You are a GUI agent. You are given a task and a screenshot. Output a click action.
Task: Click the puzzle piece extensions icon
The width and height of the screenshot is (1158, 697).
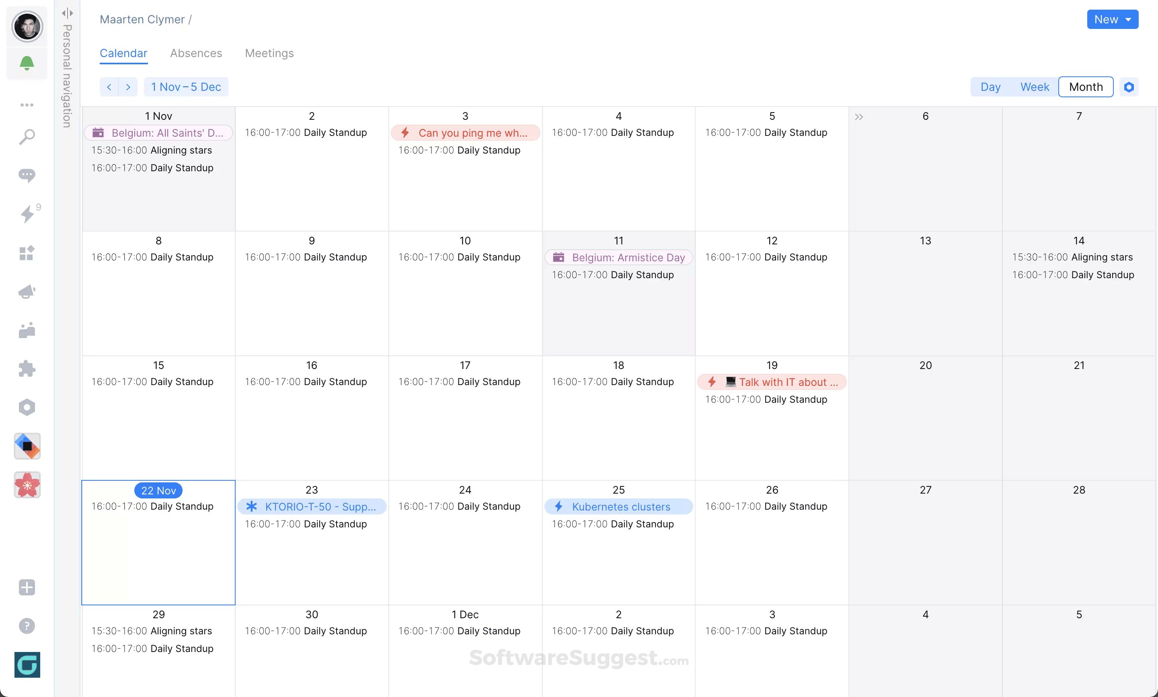[x=27, y=369]
